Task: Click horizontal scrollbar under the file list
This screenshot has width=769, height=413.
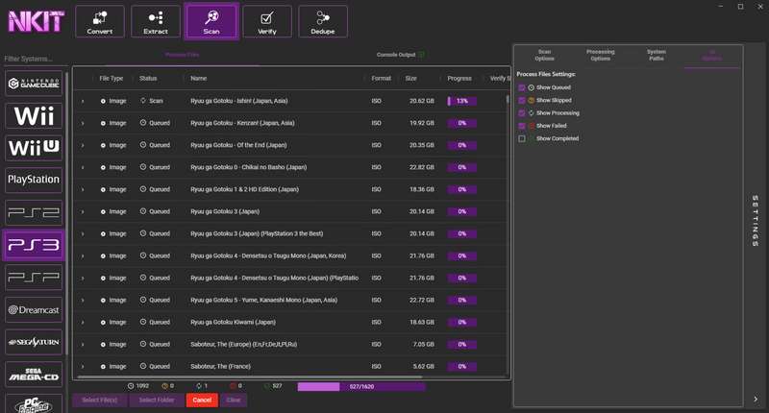Action: (x=249, y=377)
